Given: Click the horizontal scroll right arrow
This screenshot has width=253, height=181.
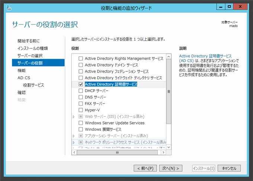Looking at the screenshot, I should 163,152.
